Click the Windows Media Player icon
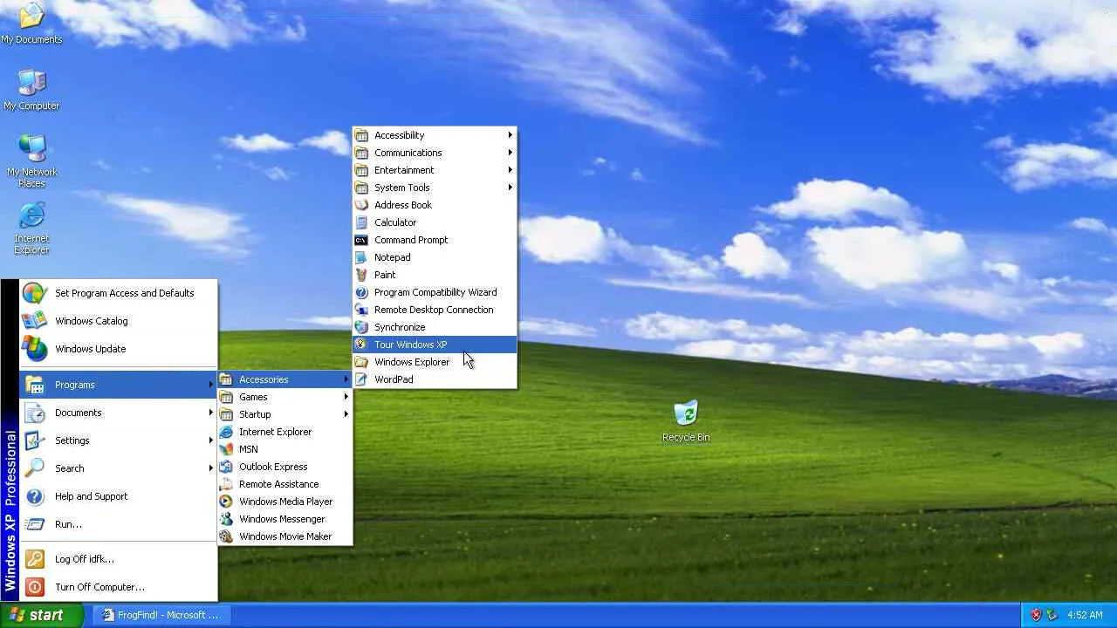 pos(226,502)
